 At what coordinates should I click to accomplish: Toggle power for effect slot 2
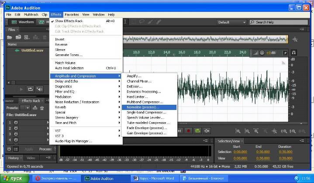point(16,128)
